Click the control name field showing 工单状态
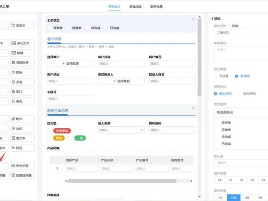The image size is (268, 201). coord(241,32)
